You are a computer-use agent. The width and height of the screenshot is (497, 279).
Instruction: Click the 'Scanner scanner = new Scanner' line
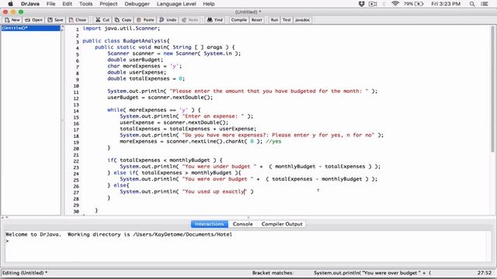174,53
